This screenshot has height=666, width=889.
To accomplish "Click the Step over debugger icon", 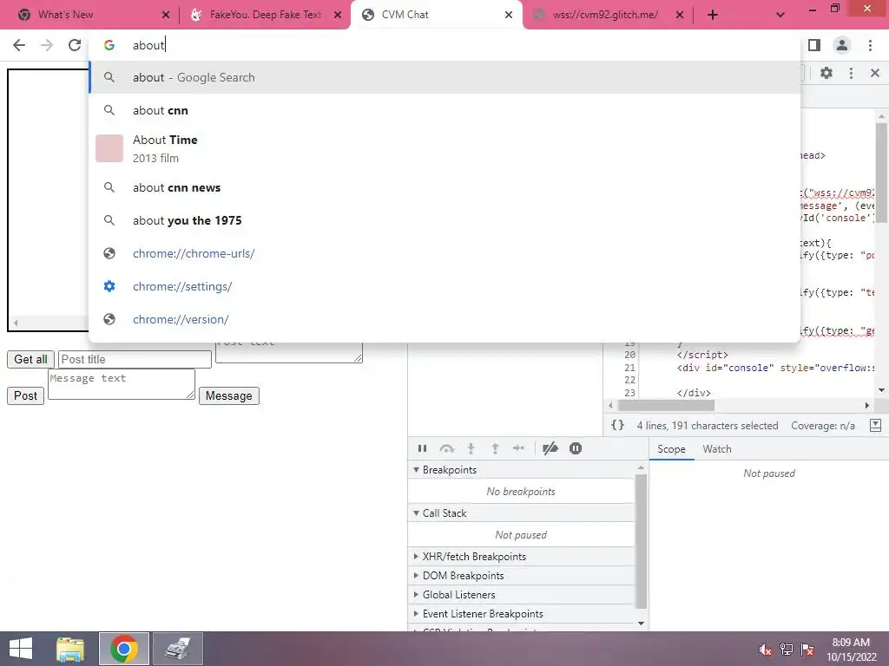I will 447,448.
